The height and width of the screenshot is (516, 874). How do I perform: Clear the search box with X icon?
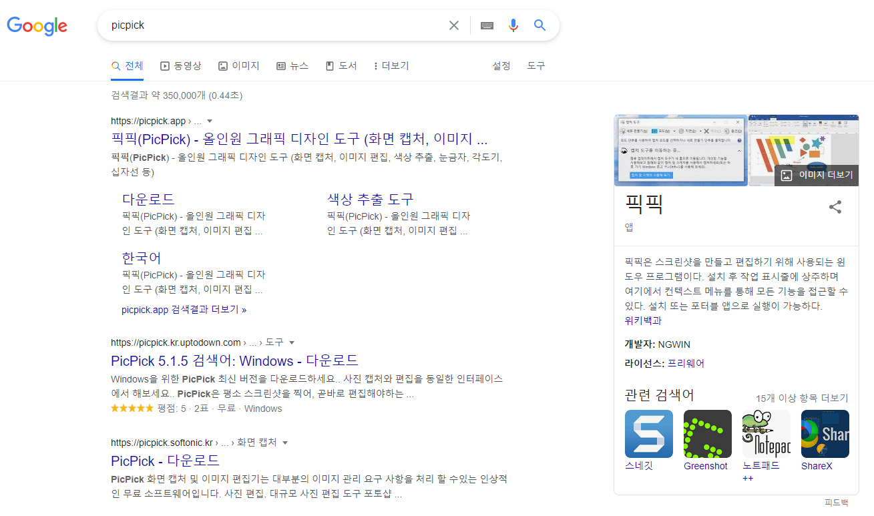click(x=454, y=25)
